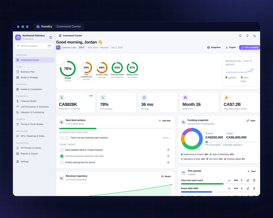273x218 pixels.
Task: Delete Close the seed round goal
Action: 254,181
